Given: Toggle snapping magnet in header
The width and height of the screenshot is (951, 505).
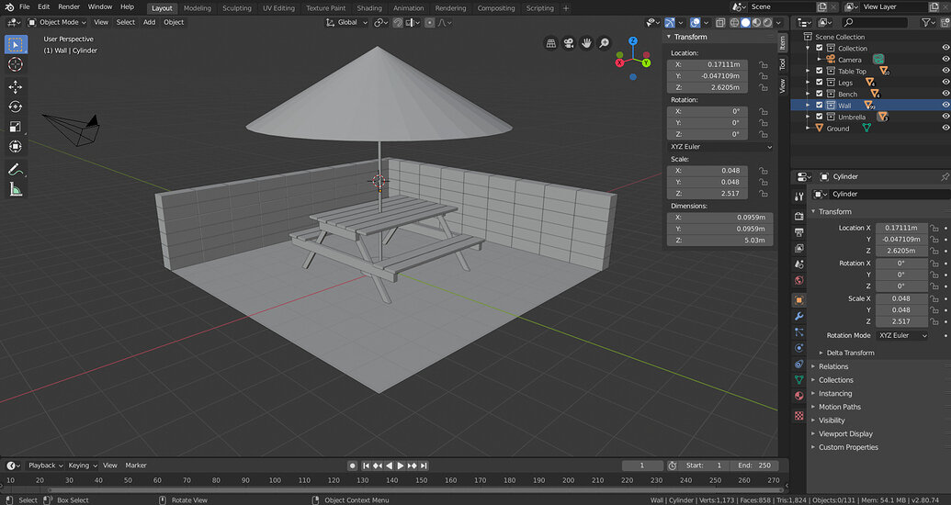Looking at the screenshot, I should pos(398,22).
